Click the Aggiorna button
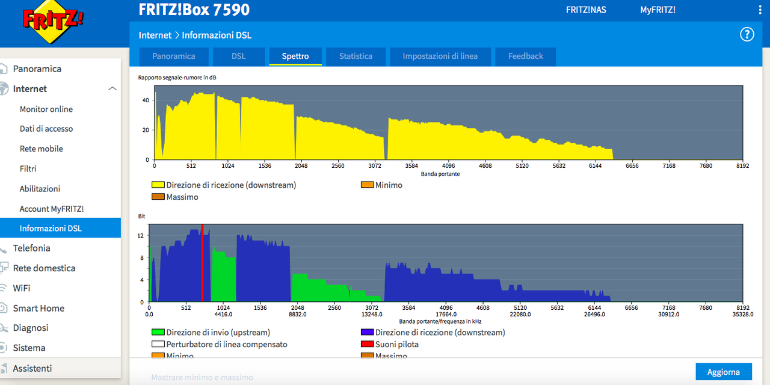This screenshot has height=385, width=770. click(x=724, y=372)
